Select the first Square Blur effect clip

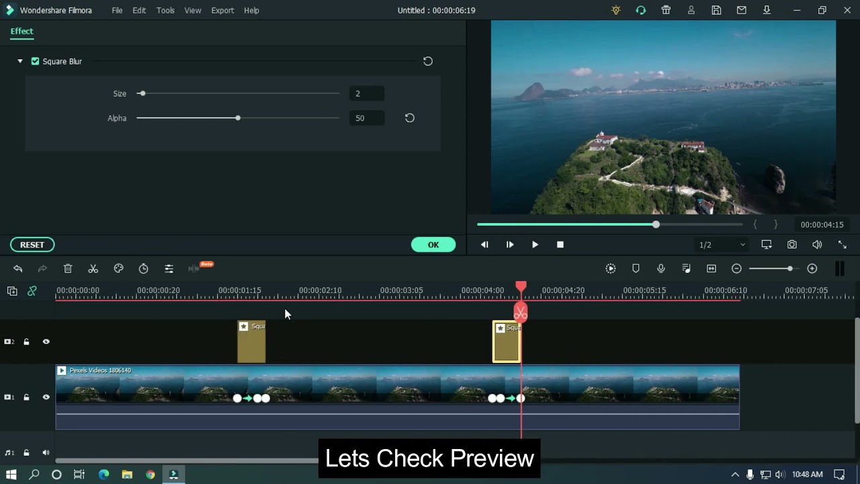[251, 341]
